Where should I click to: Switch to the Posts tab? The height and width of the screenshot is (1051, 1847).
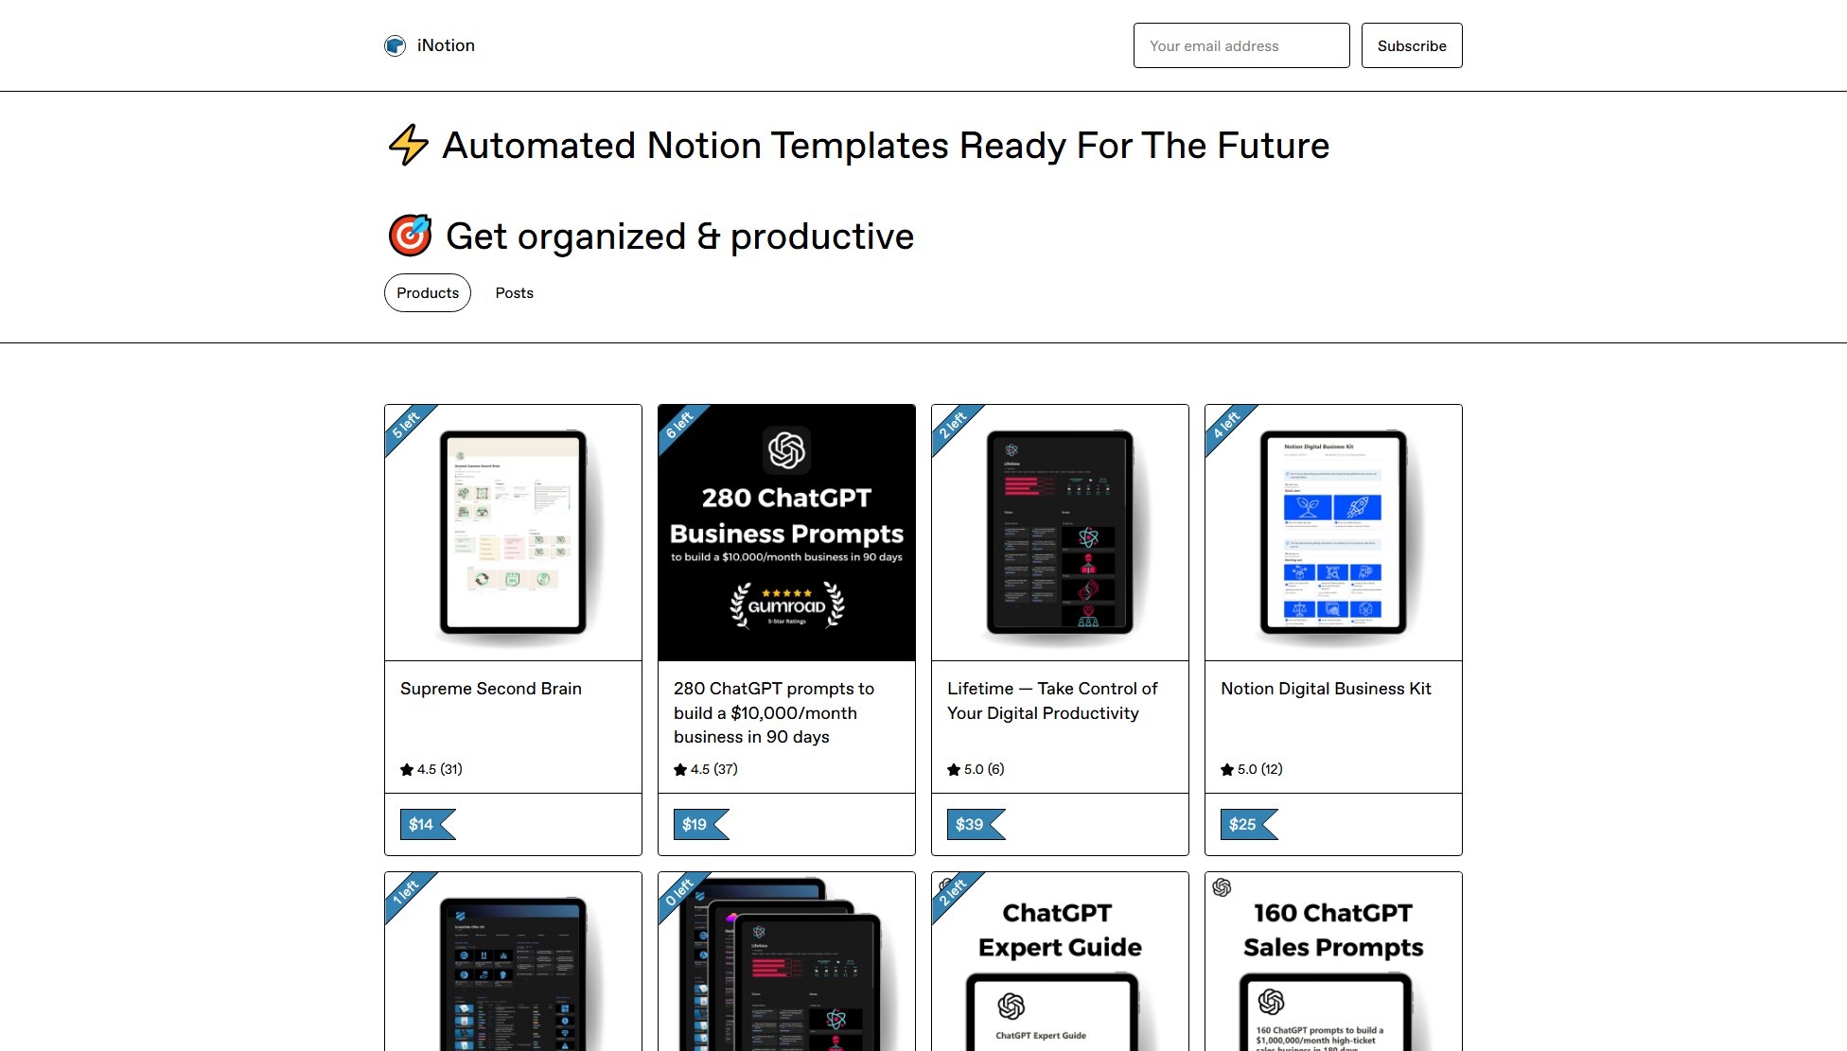pos(515,293)
